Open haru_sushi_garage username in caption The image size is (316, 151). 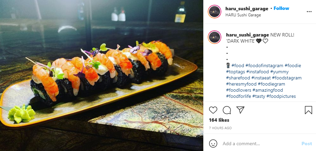[248, 35]
